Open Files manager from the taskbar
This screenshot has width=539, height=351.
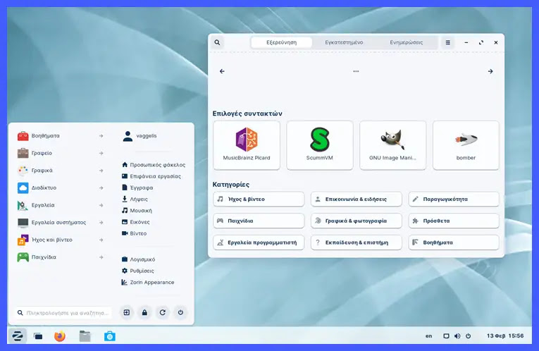(x=85, y=336)
